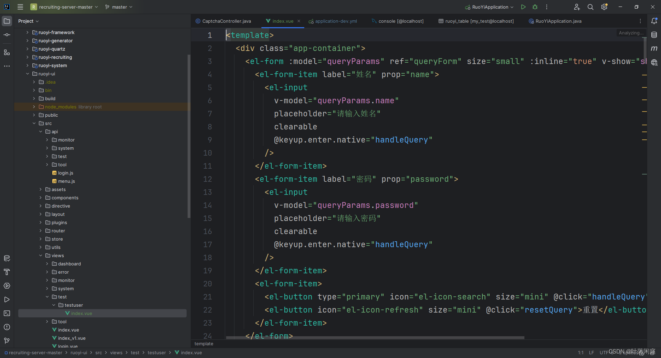661x358 pixels.
Task: Open the Commit tool window icon
Action: point(7,35)
